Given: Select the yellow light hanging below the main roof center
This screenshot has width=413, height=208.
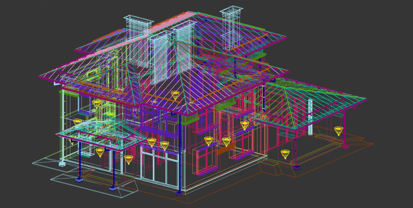Looking at the screenshot, I should click(x=175, y=95).
